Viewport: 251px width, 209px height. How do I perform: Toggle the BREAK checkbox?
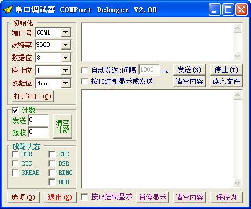(15, 173)
